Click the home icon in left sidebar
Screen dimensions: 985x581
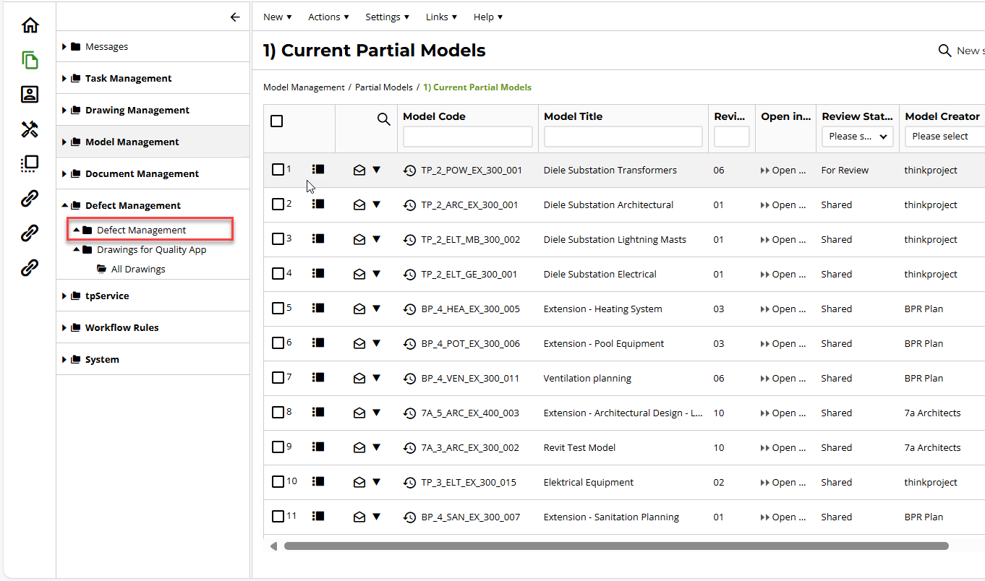point(30,25)
